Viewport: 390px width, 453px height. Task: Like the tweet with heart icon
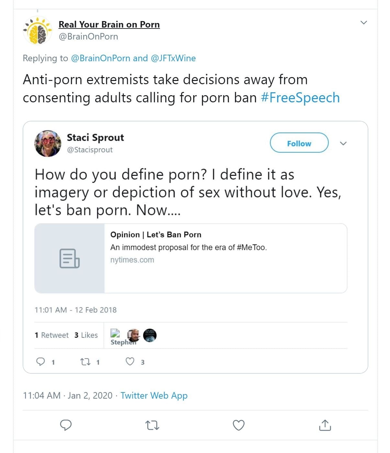click(239, 425)
